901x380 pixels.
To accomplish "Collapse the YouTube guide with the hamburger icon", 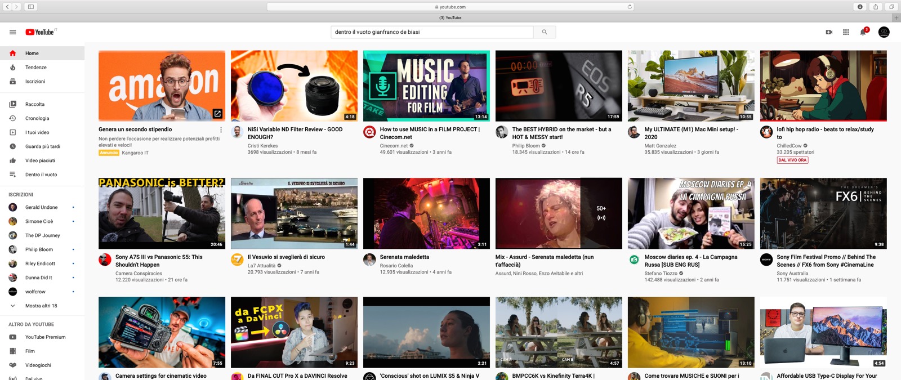I will 12,32.
